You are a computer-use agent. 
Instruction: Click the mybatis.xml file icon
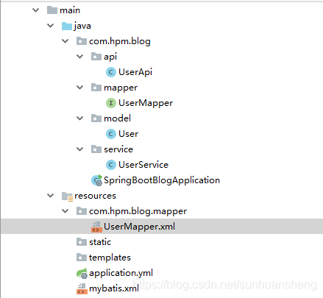[82, 288]
